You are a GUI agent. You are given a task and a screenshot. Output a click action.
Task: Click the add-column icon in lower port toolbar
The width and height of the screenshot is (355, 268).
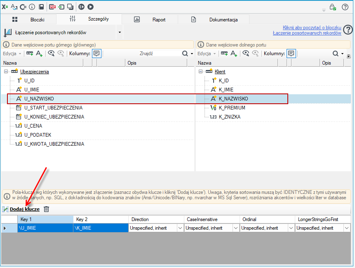point(224,54)
